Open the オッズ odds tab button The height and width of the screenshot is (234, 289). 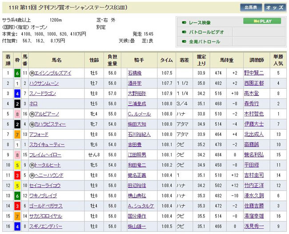click(x=274, y=8)
